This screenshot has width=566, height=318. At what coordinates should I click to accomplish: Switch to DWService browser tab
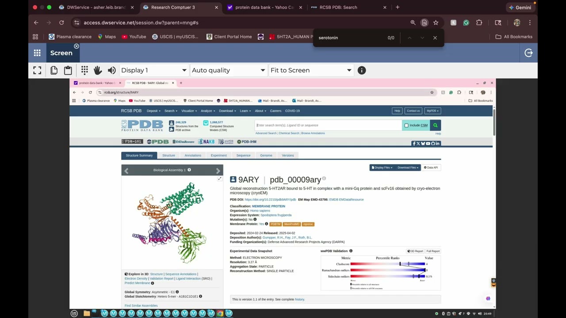pos(96,8)
